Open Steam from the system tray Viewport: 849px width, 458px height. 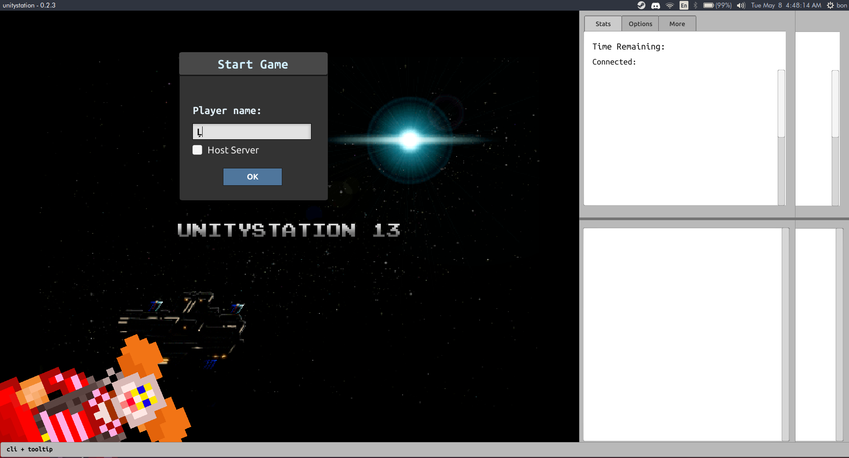coord(641,5)
